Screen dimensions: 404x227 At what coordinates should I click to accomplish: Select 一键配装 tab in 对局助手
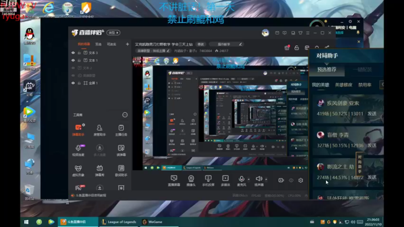(x=362, y=70)
